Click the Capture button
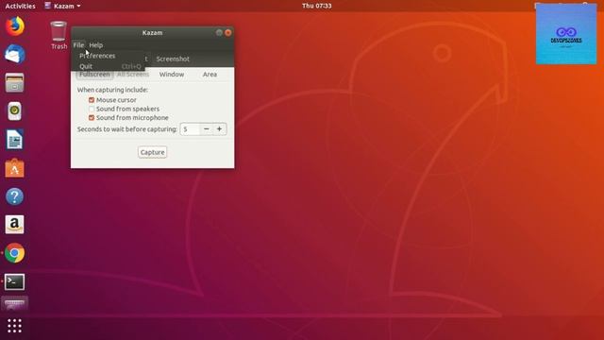The height and width of the screenshot is (340, 604). point(153,152)
